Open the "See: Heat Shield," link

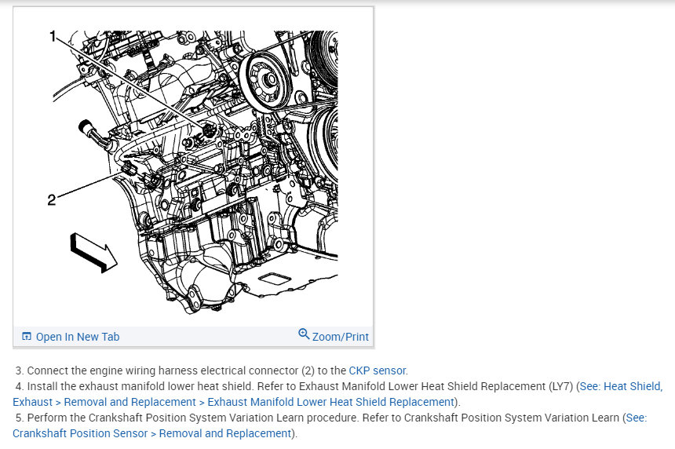[621, 386]
